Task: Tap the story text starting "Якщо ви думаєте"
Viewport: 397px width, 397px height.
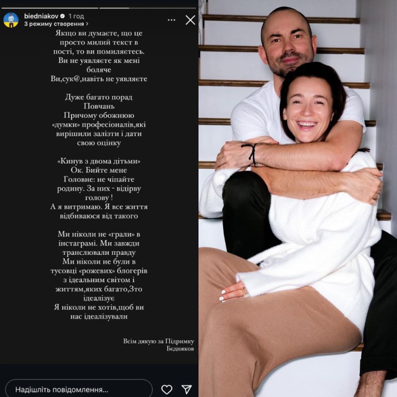Action: pos(99,56)
